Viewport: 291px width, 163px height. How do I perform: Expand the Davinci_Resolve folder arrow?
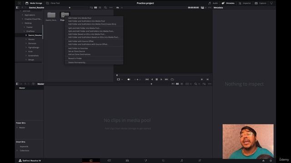coord(26,35)
